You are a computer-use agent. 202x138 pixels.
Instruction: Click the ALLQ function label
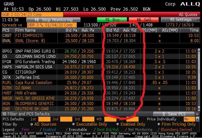[190, 4]
